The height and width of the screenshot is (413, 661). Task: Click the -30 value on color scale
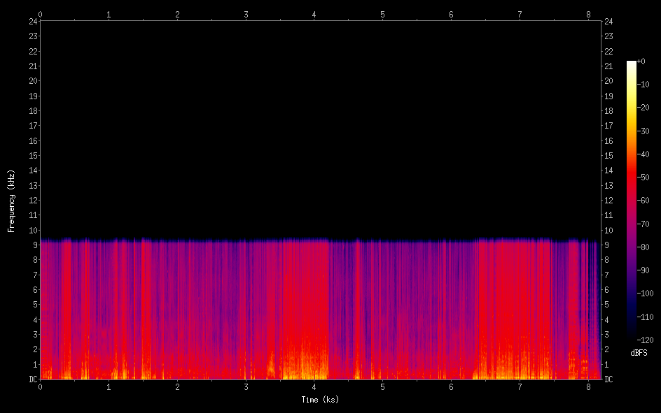645,131
